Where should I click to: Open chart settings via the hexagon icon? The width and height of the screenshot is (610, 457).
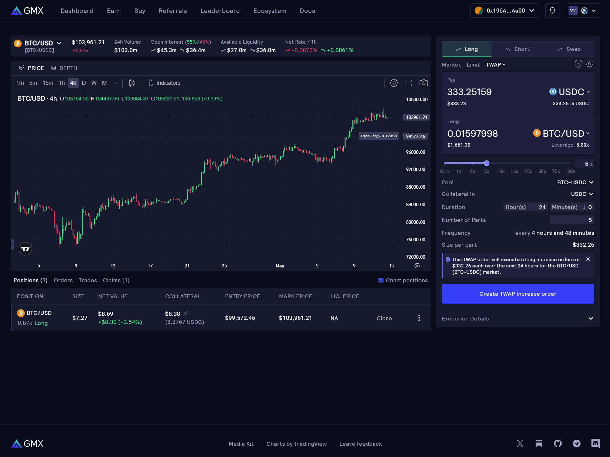[x=394, y=83]
